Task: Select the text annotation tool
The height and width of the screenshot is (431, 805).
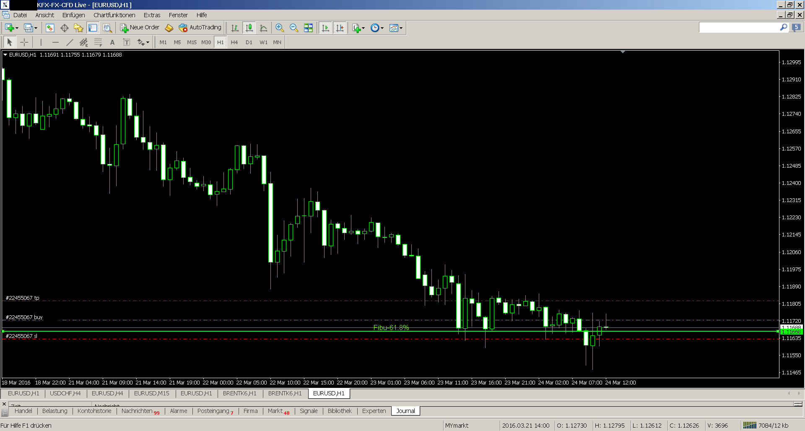Action: 112,42
